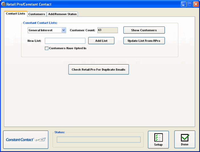Select the Contact Lists tab
Viewport: 200px width, 152px height.
click(x=15, y=14)
